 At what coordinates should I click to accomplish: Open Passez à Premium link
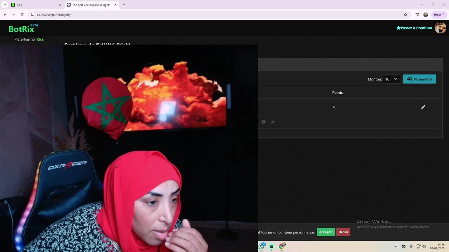[x=414, y=28]
